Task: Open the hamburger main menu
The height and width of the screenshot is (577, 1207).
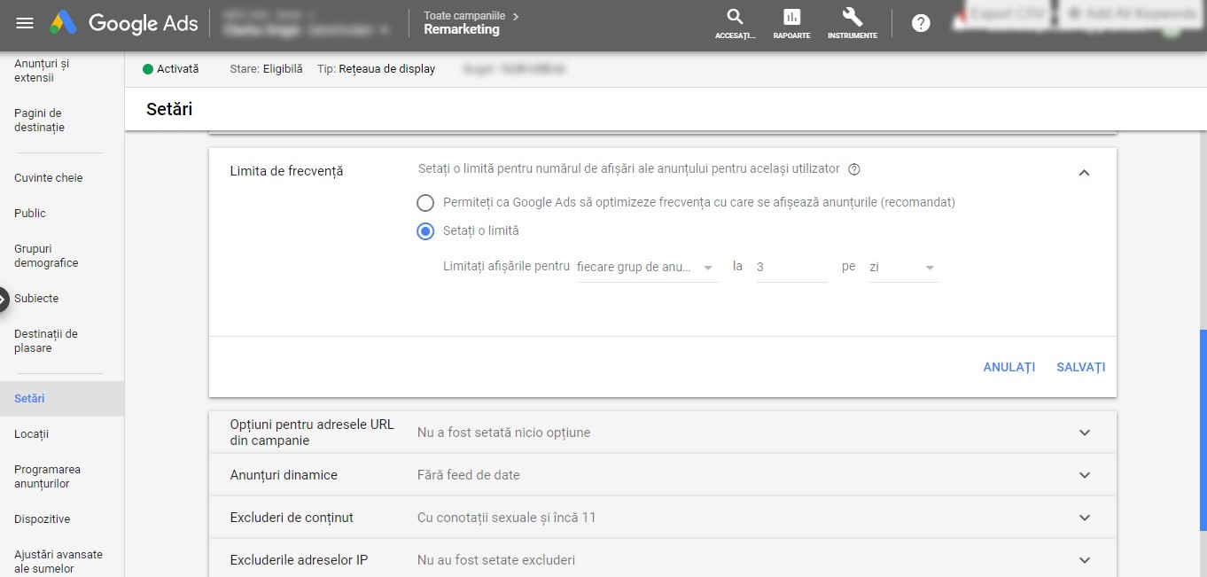Action: (x=25, y=24)
